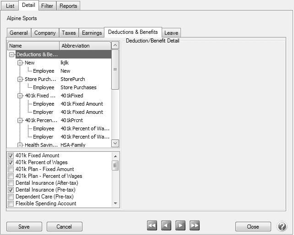The height and width of the screenshot is (235, 294).
Task: Select Employer under 401k Fixed Amount
Action: tap(43, 112)
